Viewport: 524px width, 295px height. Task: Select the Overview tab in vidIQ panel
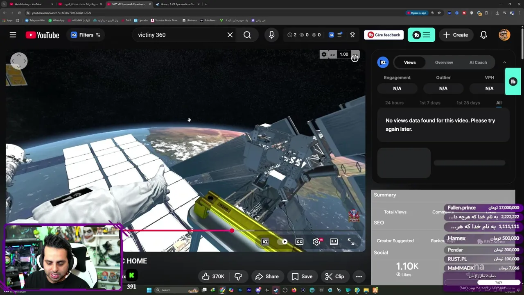pos(444,62)
